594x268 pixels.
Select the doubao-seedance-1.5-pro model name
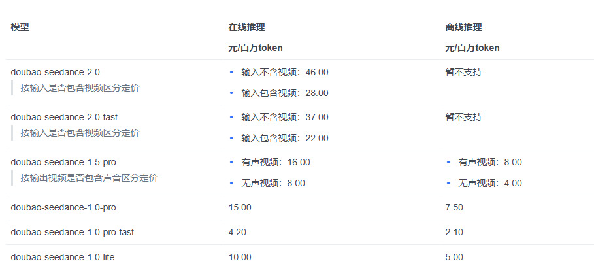(63, 162)
